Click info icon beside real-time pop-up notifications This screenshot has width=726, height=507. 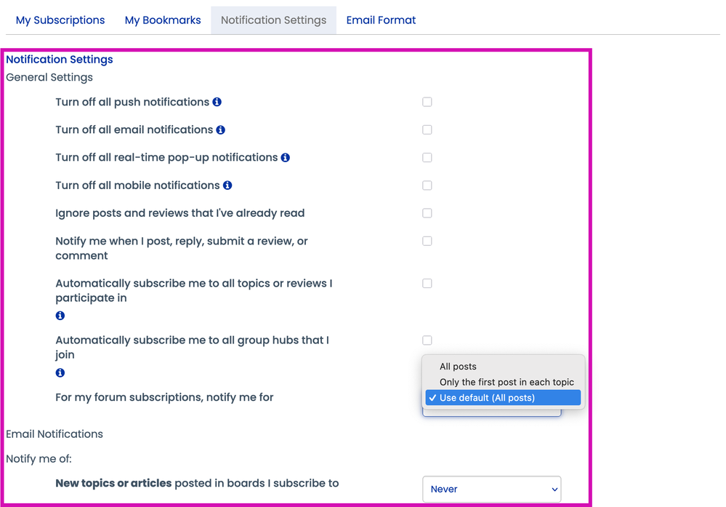pos(286,158)
